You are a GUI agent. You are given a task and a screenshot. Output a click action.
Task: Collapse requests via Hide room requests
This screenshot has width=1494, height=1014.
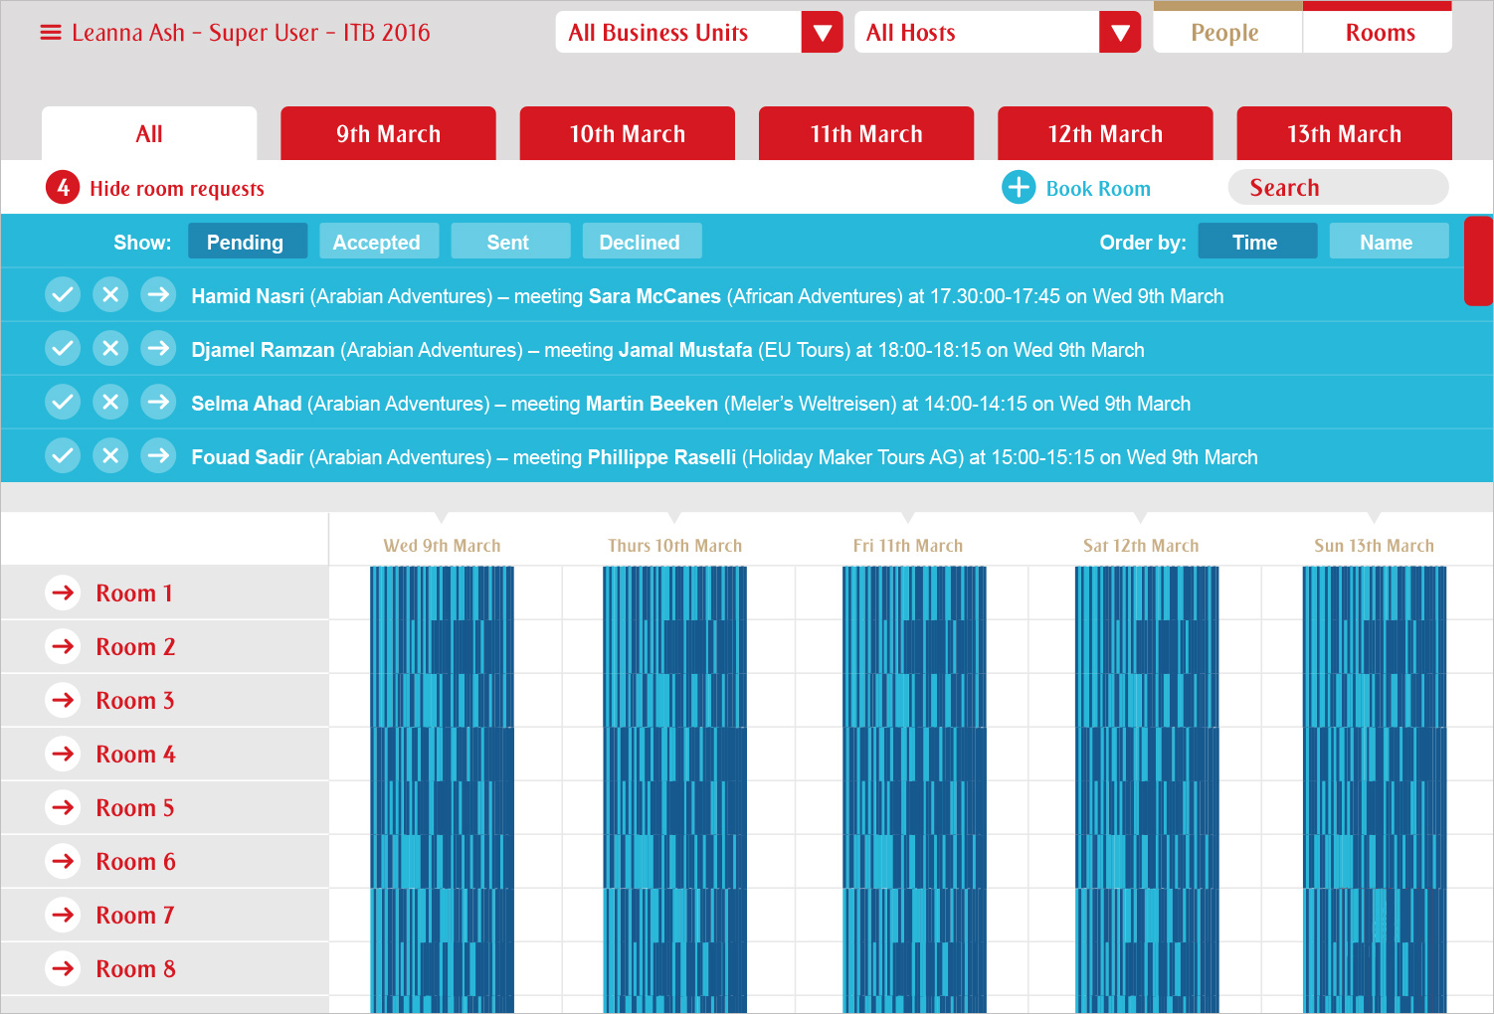tap(176, 188)
